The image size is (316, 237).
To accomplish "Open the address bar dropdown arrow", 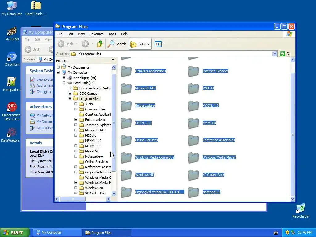I will tap(274, 54).
